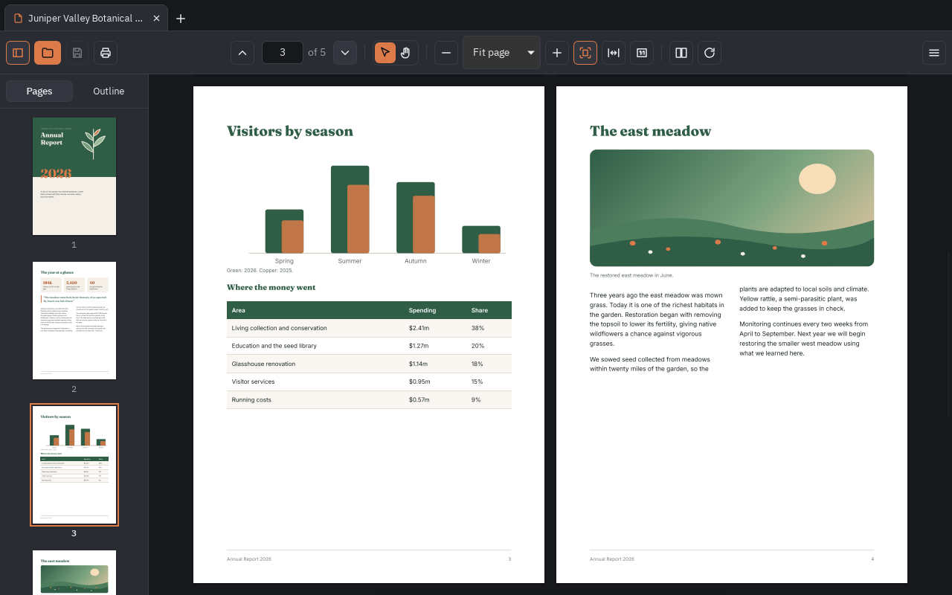Switch to the Pages sidebar tab
The width and height of the screenshot is (952, 595).
(x=39, y=91)
